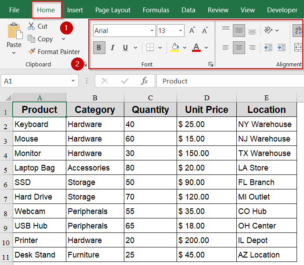
Task: Align text right
Action: [x=252, y=47]
